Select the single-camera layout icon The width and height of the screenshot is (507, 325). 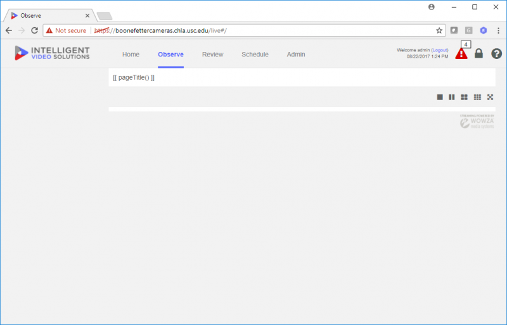(x=440, y=97)
